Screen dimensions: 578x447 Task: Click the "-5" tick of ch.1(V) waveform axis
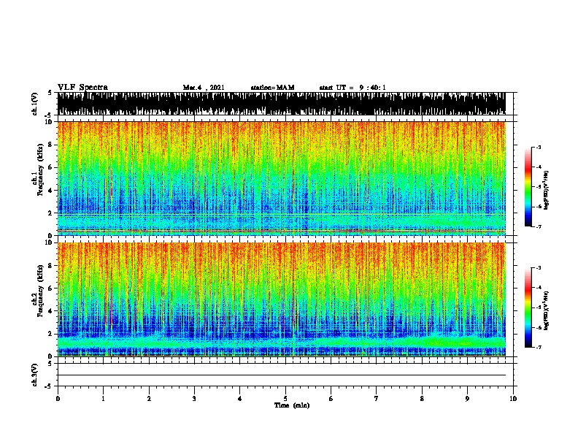(x=49, y=115)
